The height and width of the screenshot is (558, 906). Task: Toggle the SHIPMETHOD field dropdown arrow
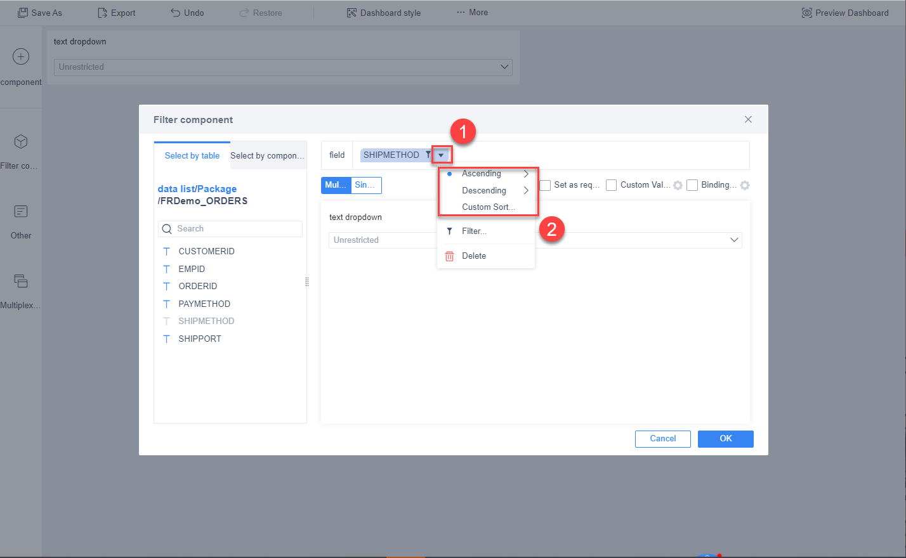[441, 155]
